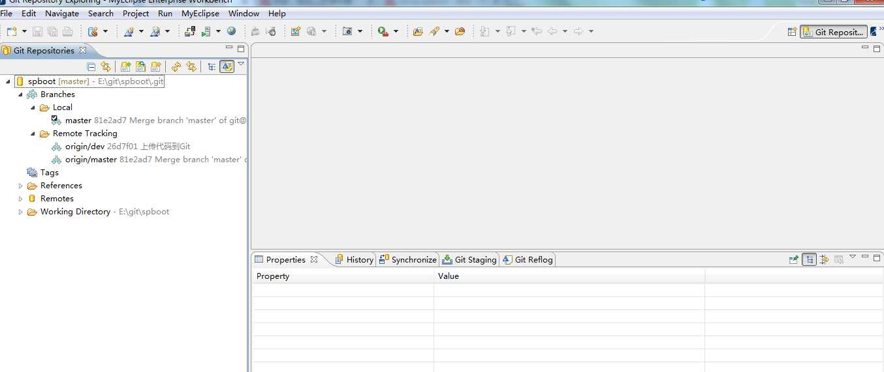This screenshot has width=884, height=372.
Task: Open the Help menu
Action: click(x=277, y=13)
